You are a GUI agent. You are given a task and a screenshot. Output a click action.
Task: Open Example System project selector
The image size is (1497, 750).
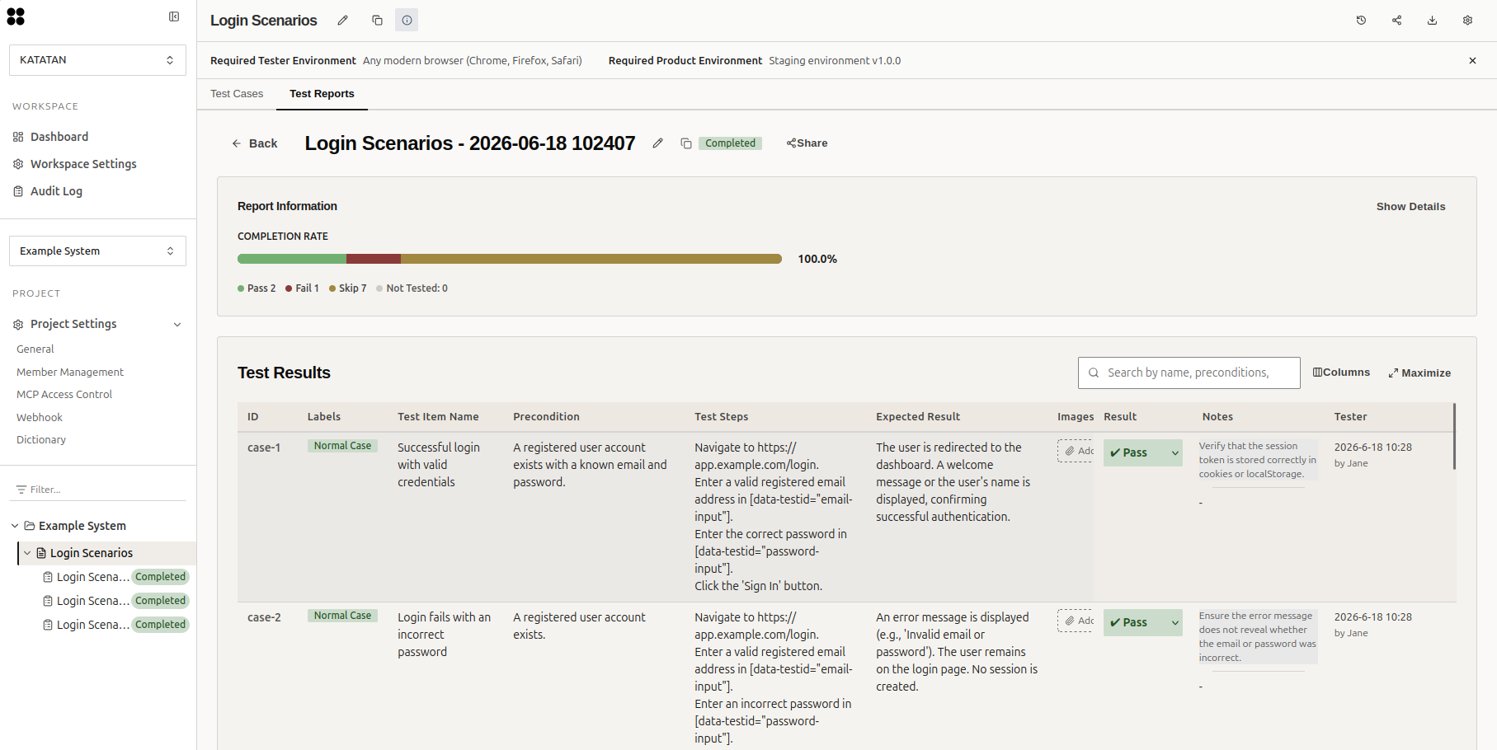point(97,251)
